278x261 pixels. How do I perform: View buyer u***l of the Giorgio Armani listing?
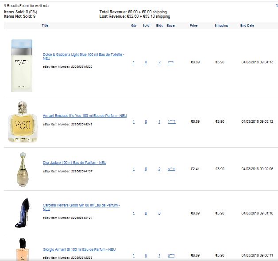tap(171, 256)
